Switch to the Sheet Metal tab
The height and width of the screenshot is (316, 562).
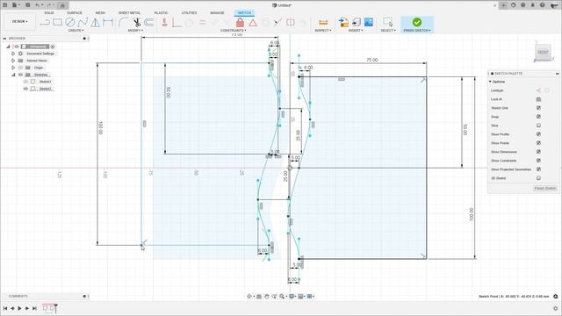pos(129,13)
